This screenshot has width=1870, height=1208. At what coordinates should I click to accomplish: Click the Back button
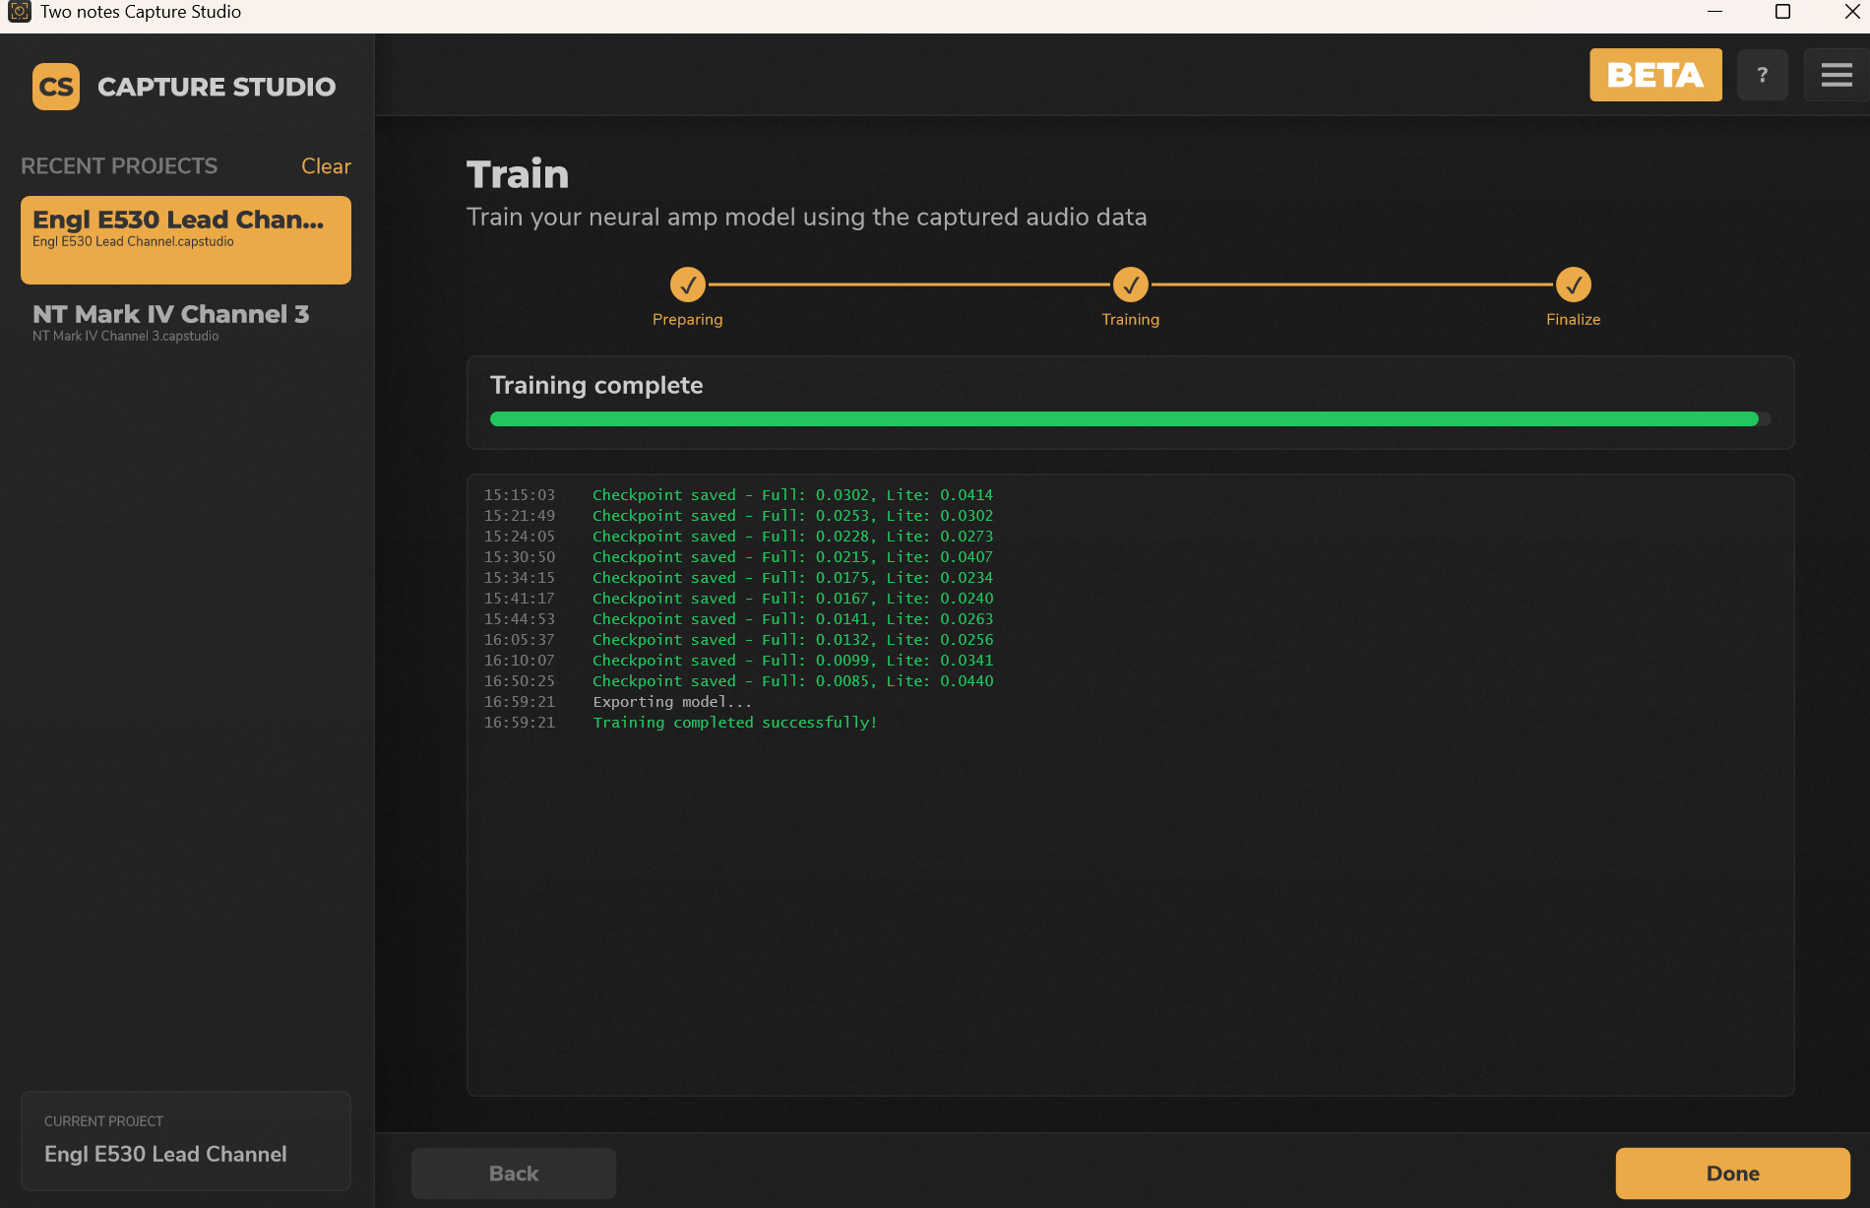coord(514,1174)
